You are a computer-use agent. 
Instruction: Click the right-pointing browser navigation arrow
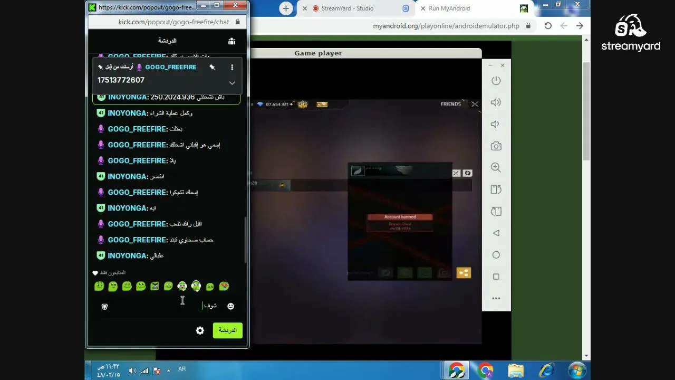pos(580,26)
